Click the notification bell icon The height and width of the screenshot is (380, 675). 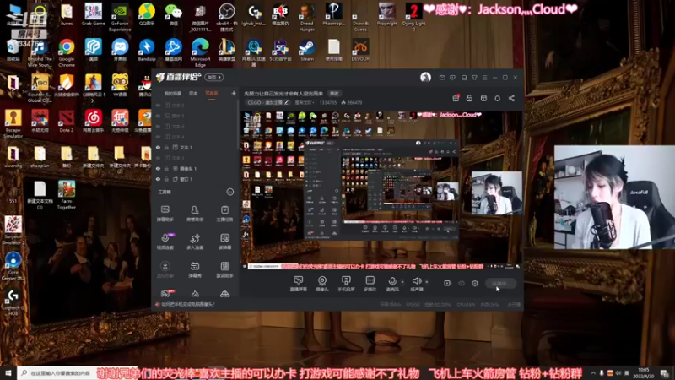click(497, 98)
